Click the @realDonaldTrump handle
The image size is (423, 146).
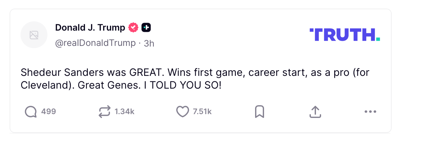(95, 43)
